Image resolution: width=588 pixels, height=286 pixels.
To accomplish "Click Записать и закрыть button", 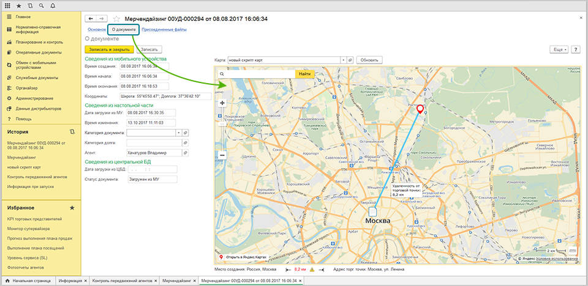I will (109, 50).
